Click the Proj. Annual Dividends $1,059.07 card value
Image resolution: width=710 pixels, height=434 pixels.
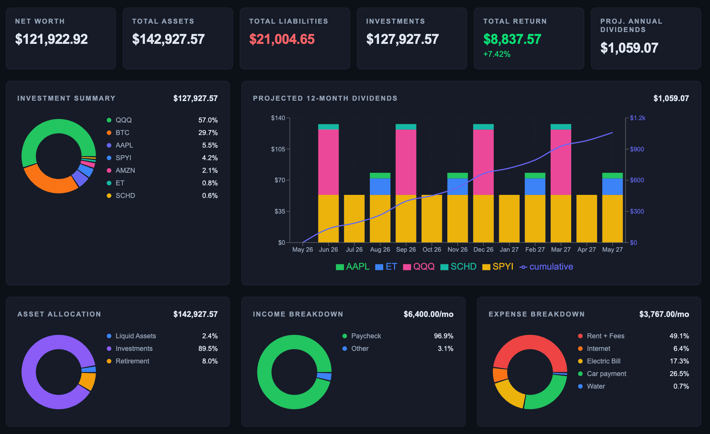coord(629,48)
